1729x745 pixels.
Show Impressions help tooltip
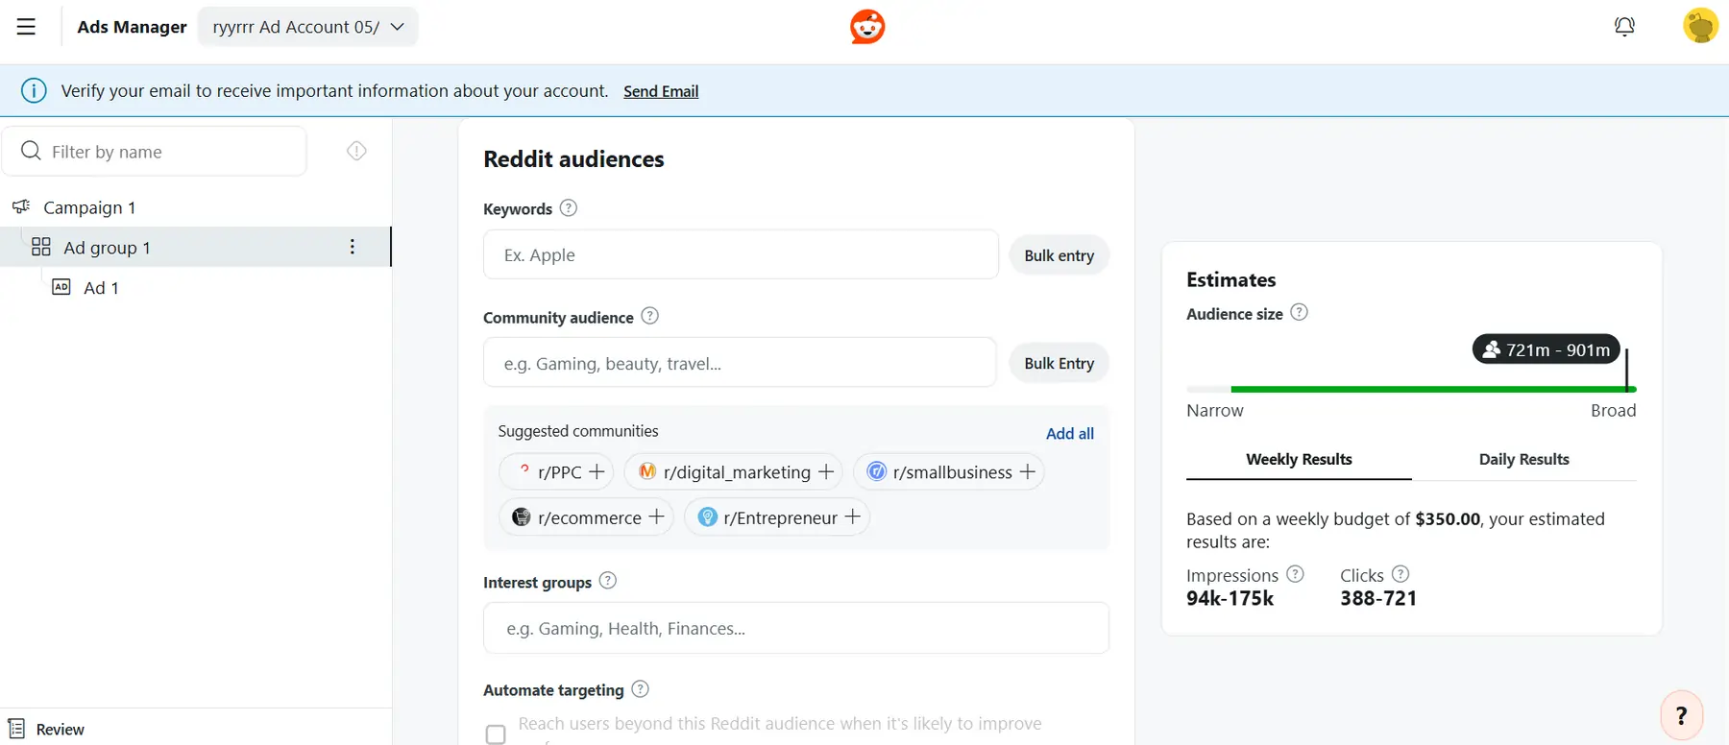pos(1296,574)
